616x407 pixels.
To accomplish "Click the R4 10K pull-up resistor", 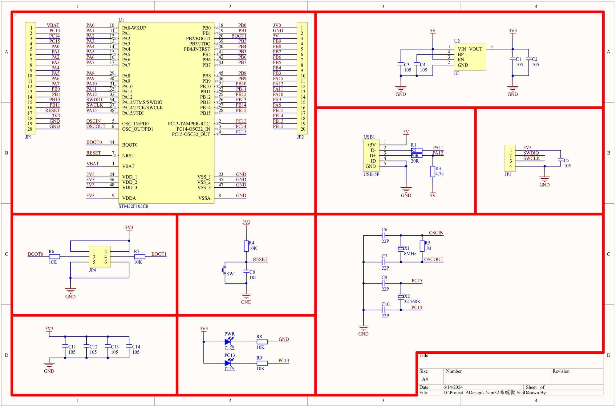I will click(246, 246).
